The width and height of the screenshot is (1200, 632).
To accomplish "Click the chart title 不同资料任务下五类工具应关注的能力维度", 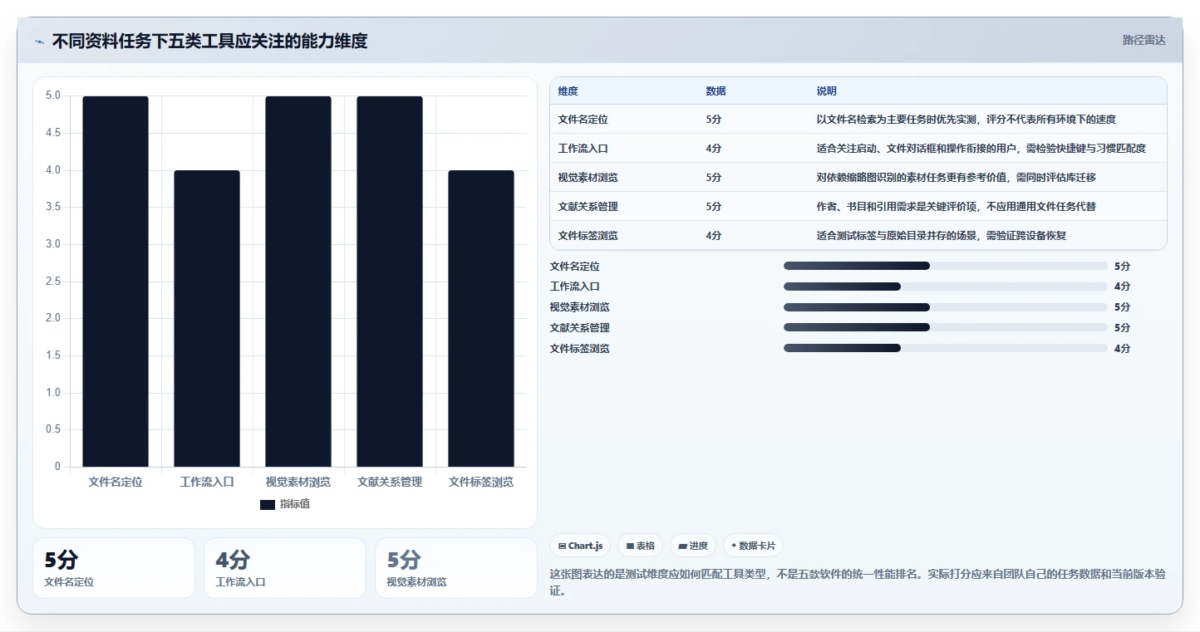I will [x=210, y=41].
